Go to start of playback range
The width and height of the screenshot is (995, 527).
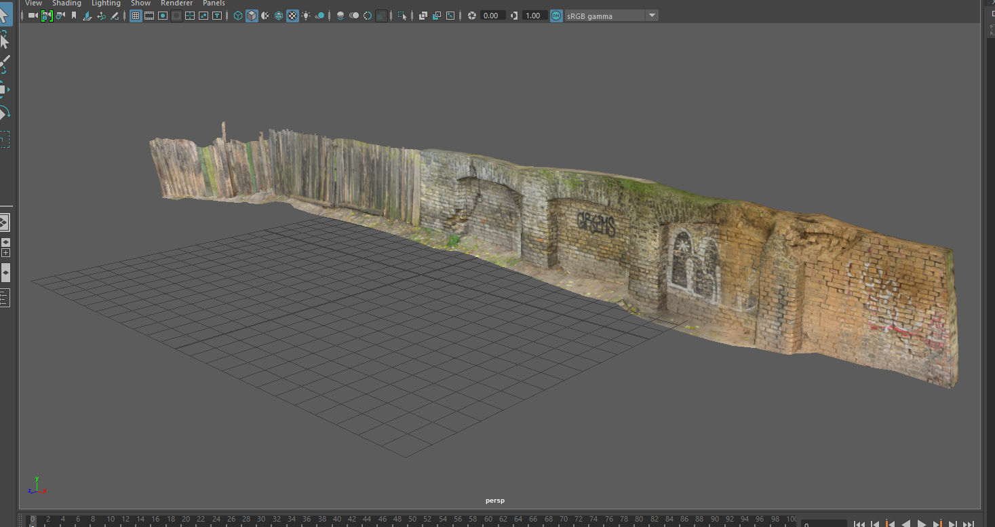pyautogui.click(x=859, y=523)
